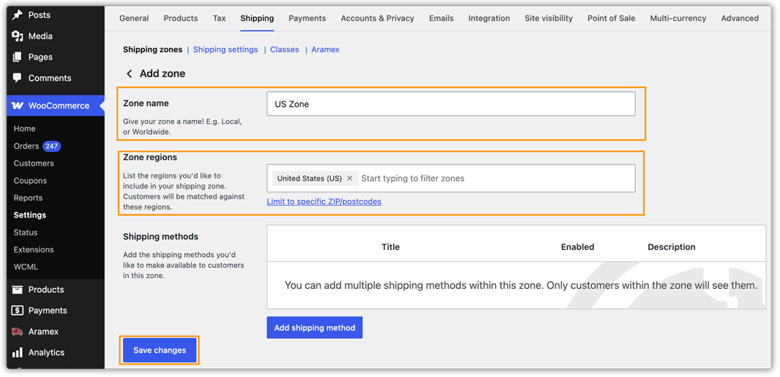Open the General settings tab

point(134,19)
